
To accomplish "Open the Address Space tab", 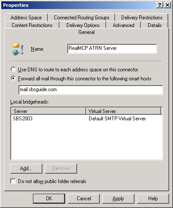I will (26, 18).
